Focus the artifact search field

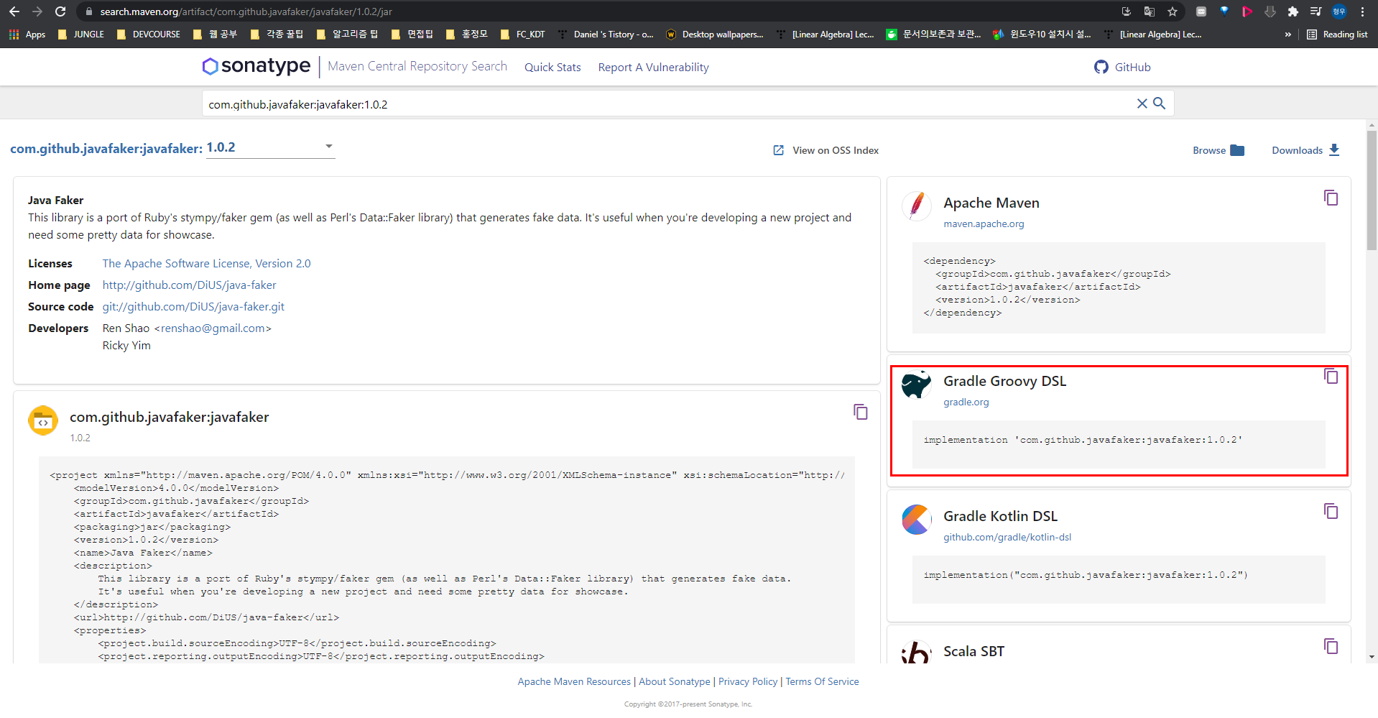pos(668,104)
